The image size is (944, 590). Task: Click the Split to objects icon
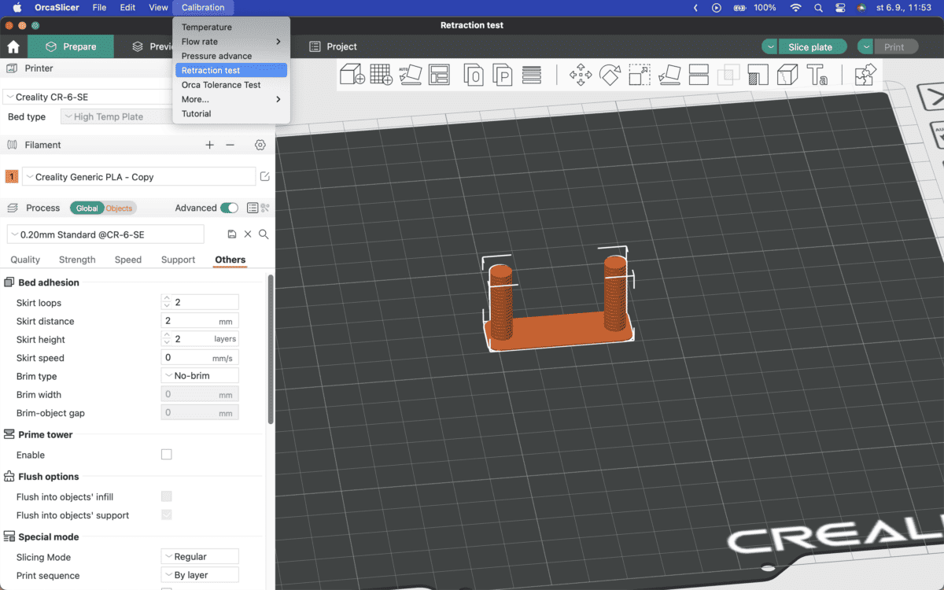[x=474, y=75]
